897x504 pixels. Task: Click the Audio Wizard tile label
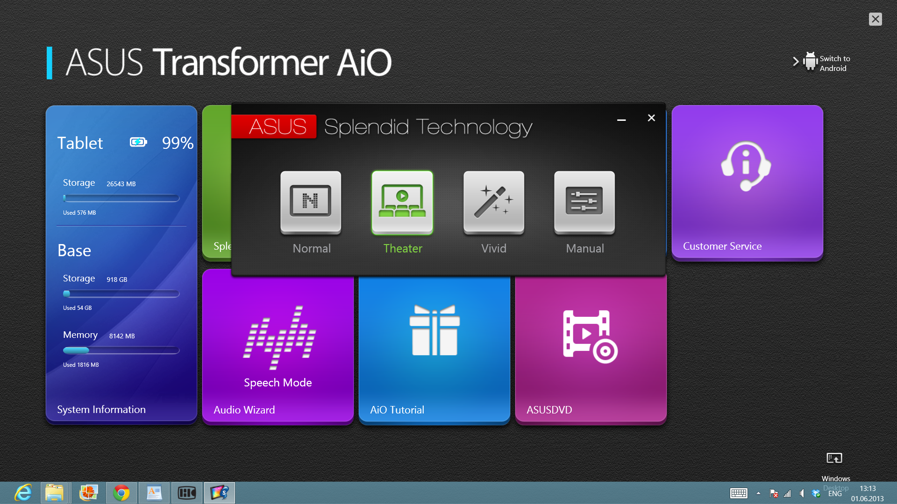(244, 410)
